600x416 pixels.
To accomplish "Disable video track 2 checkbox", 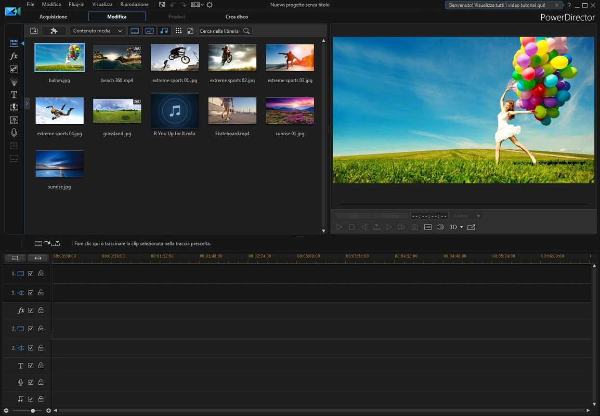I will 31,329.
